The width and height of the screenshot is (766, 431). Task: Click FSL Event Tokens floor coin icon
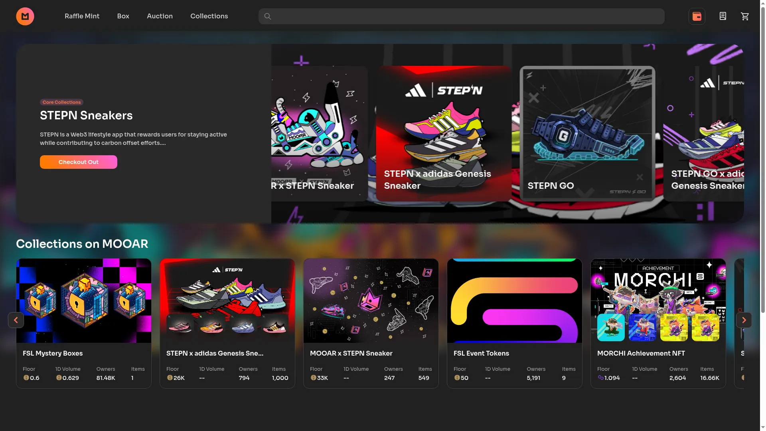pos(457,378)
